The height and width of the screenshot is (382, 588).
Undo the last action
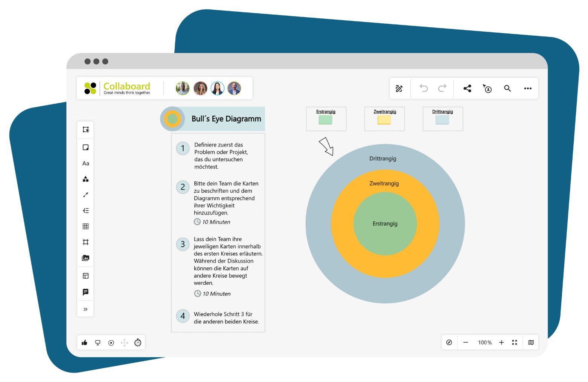423,89
